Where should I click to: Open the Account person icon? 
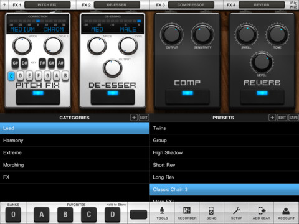pos(286,211)
